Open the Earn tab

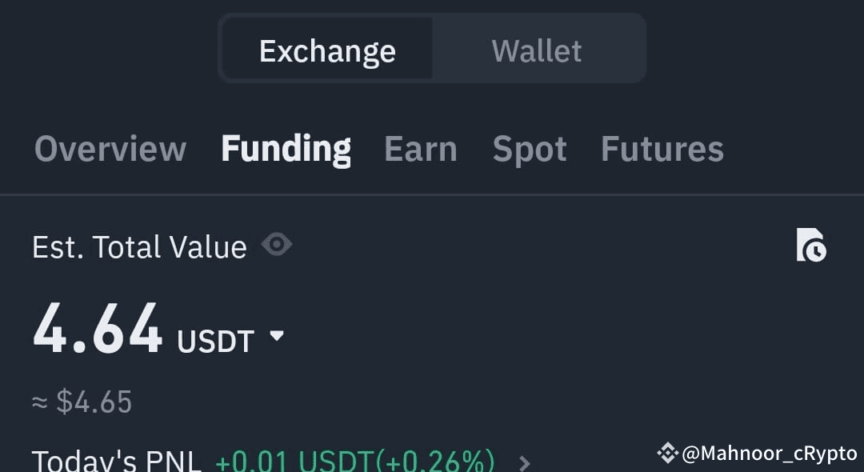[x=420, y=150]
